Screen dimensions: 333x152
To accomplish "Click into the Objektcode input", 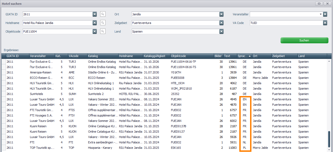I will click(x=58, y=31).
